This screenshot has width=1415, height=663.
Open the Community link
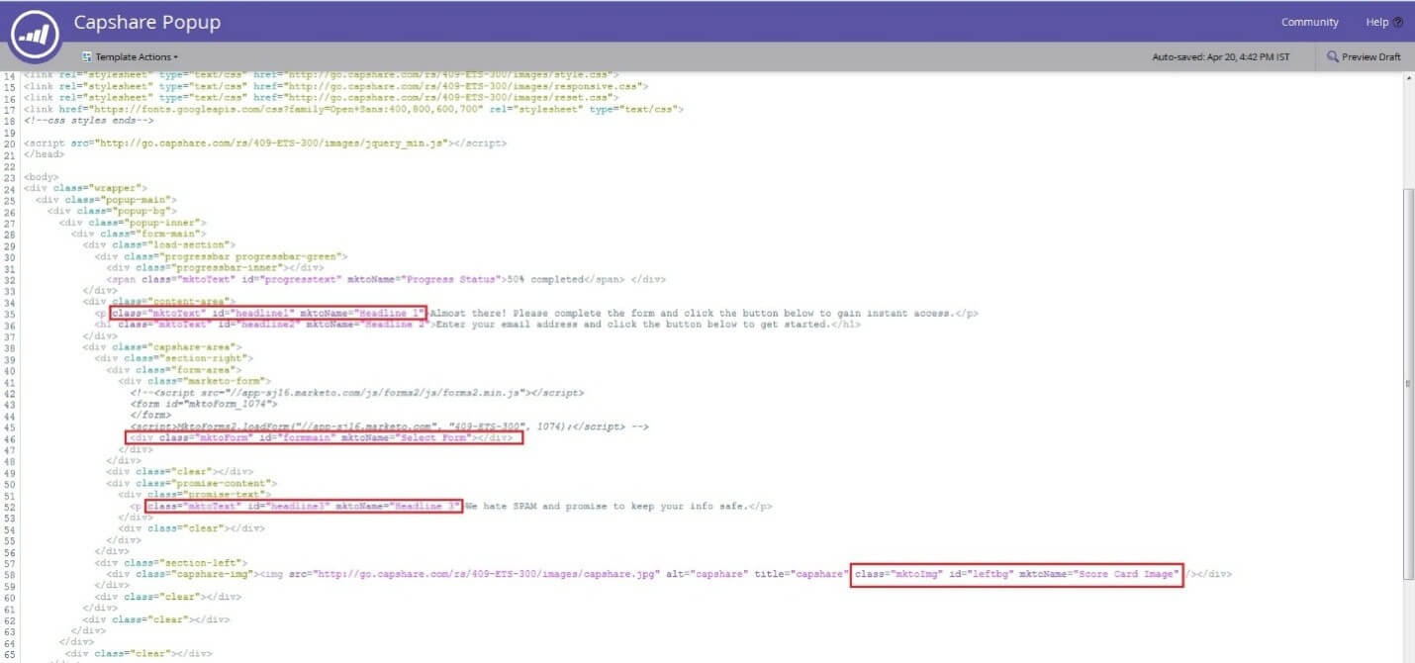[x=1309, y=23]
